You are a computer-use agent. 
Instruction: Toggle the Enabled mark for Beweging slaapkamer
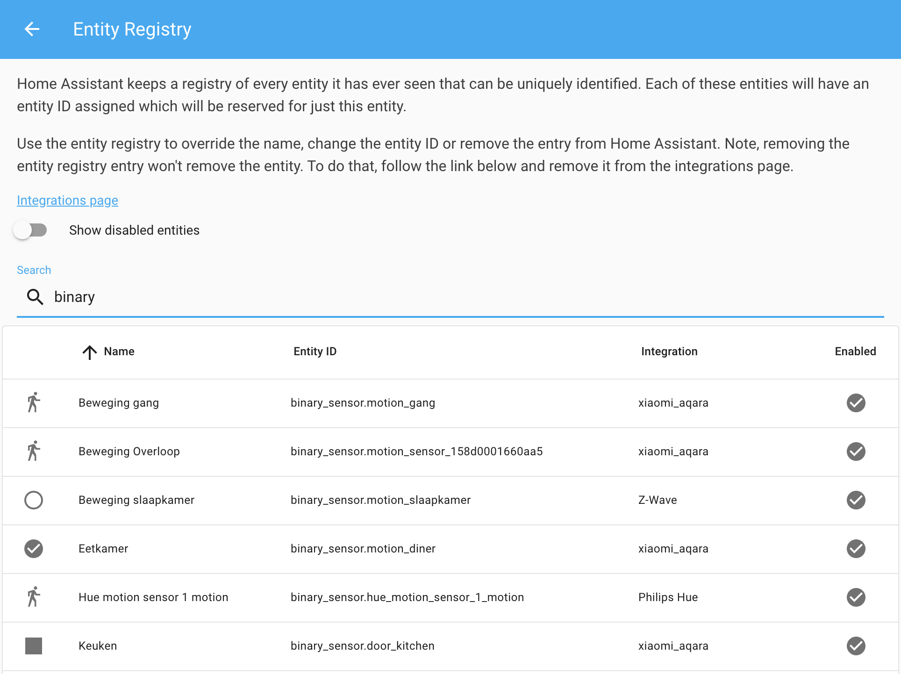coord(856,500)
